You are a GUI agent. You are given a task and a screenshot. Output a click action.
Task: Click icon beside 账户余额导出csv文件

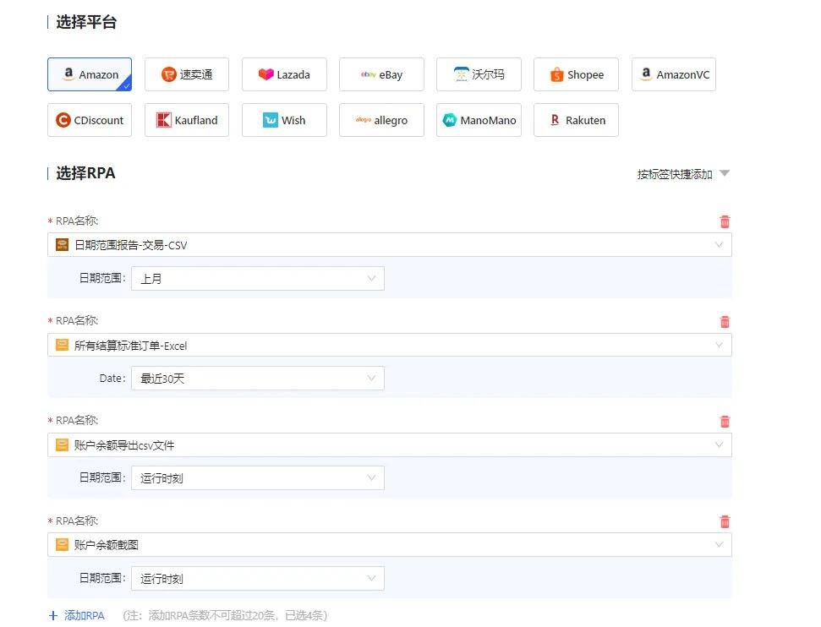coord(62,444)
